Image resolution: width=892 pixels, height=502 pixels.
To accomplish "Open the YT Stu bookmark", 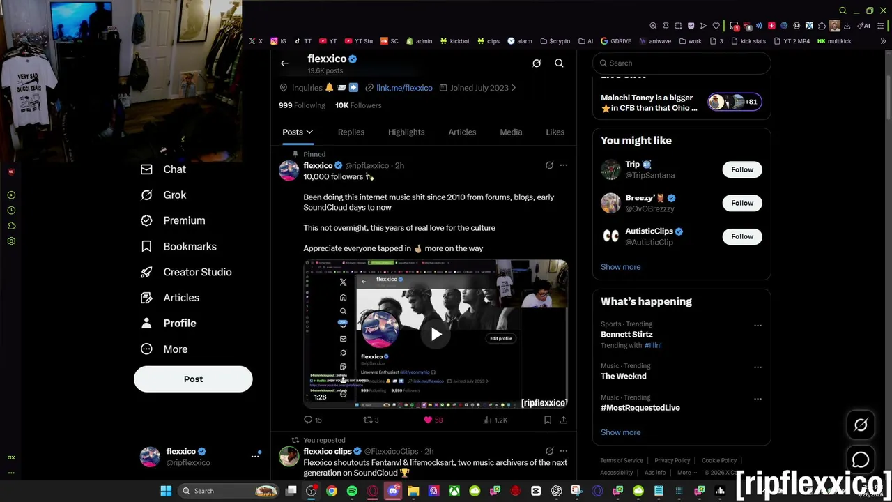I will [x=359, y=41].
